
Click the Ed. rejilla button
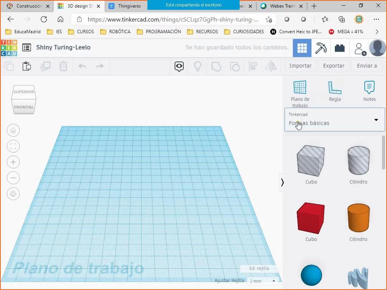pyautogui.click(x=259, y=268)
